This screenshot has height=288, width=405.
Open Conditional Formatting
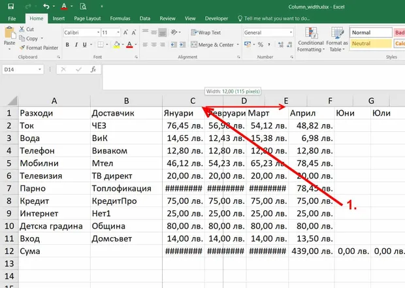coord(311,39)
